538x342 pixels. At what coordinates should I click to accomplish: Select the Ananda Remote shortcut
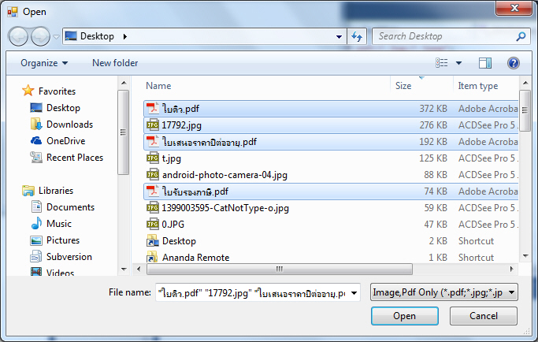195,257
